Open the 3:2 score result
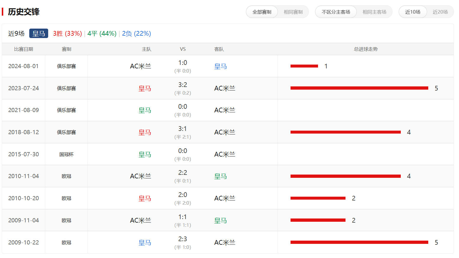The width and height of the screenshot is (459, 258). click(183, 85)
